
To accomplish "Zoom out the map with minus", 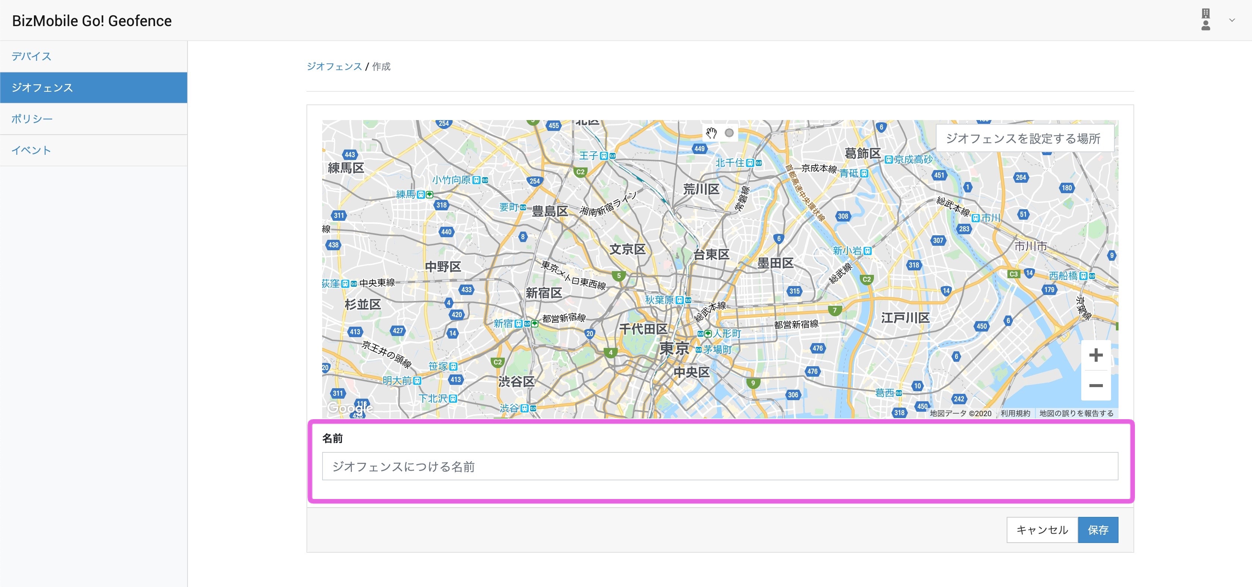I will tap(1095, 386).
